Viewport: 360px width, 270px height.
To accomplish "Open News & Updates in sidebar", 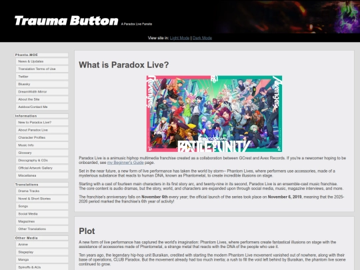I will click(42, 61).
